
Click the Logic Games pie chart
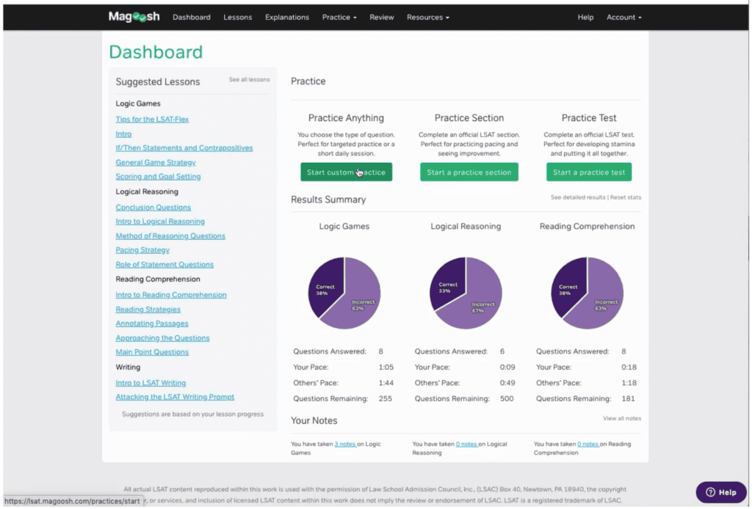[x=344, y=293]
